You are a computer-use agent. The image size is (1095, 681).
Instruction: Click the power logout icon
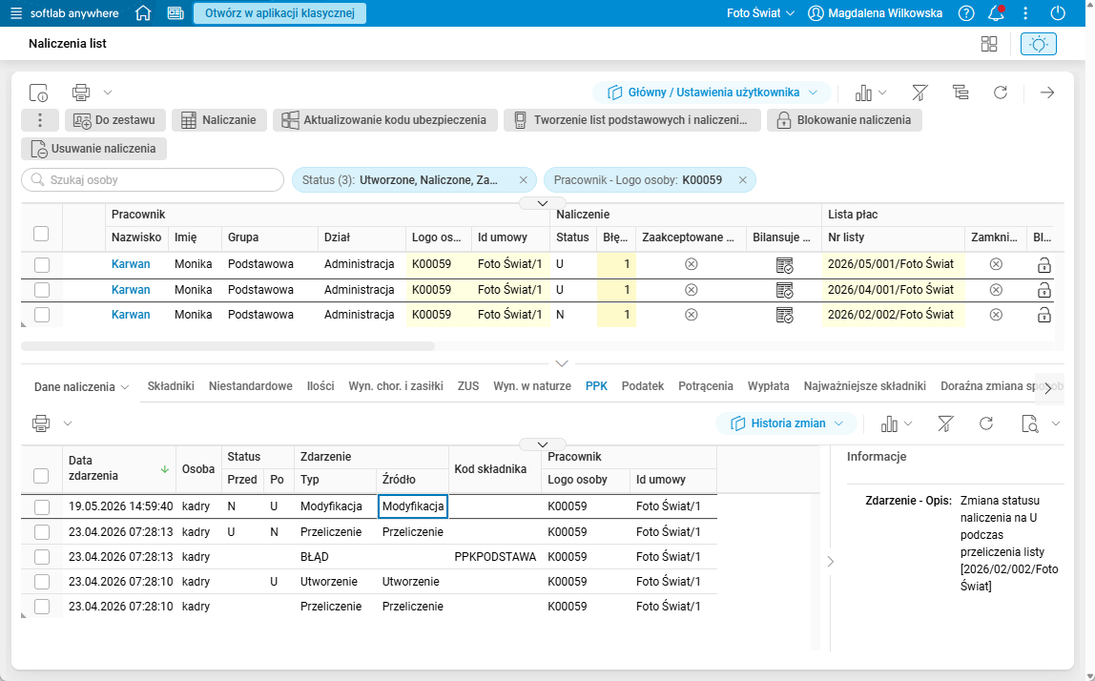click(x=1058, y=13)
